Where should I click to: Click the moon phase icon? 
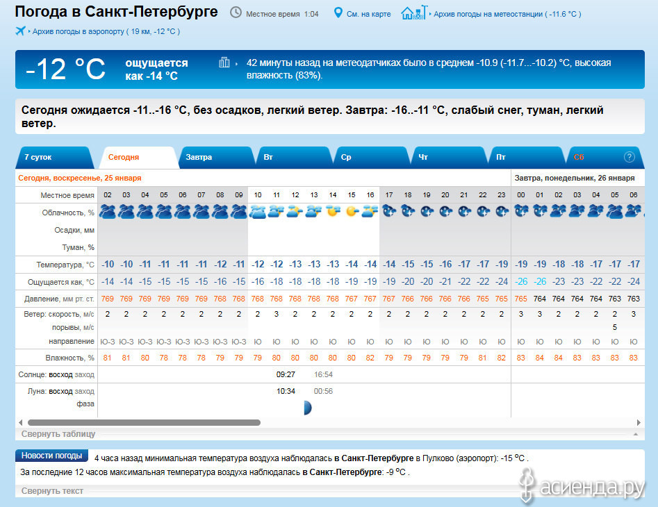coord(306,408)
